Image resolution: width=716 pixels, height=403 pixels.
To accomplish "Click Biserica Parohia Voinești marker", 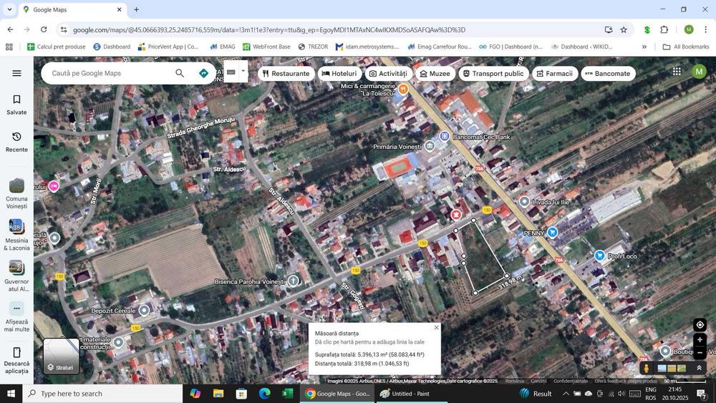I will click(293, 281).
